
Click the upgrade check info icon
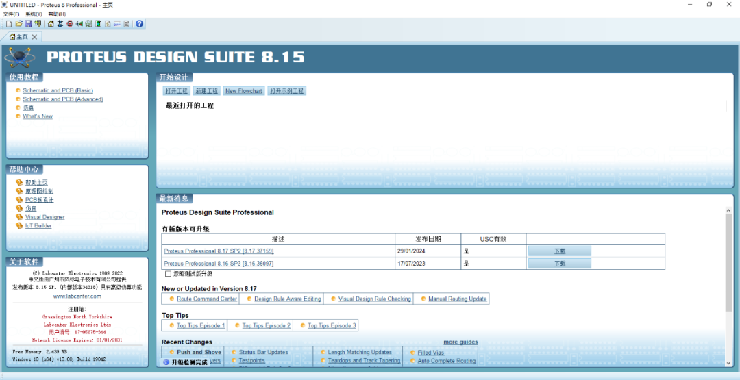tap(166, 362)
